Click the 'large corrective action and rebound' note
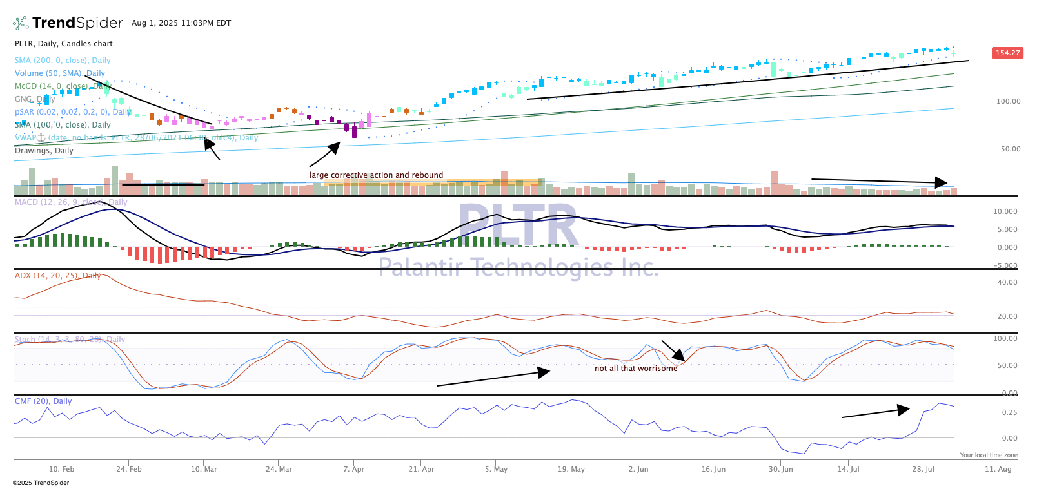The height and width of the screenshot is (489, 1037). (x=376, y=175)
